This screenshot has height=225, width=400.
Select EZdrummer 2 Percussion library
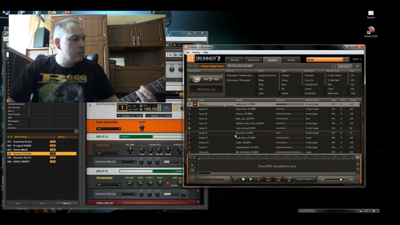[x=238, y=80]
